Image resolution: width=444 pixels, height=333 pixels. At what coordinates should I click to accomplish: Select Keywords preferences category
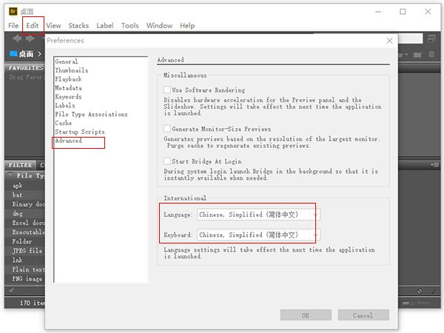pos(69,96)
